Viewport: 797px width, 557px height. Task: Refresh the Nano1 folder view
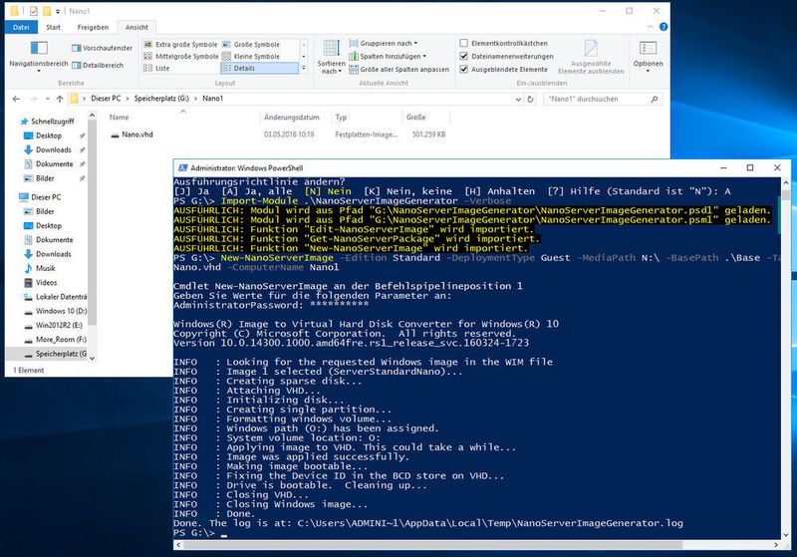(530, 99)
